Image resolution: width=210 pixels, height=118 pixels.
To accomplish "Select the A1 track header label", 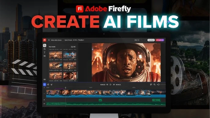I will pyautogui.click(x=44, y=100).
